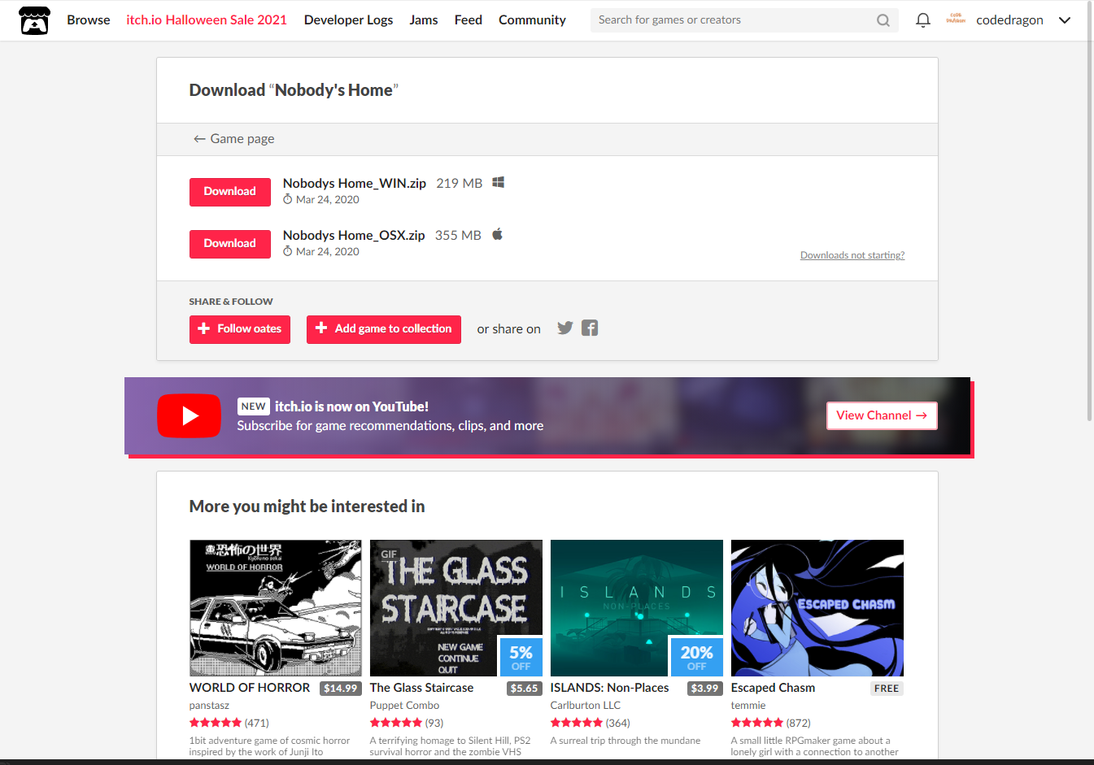Image resolution: width=1094 pixels, height=765 pixels.
Task: Click the star rating of The Glass Staircase
Action: (396, 723)
